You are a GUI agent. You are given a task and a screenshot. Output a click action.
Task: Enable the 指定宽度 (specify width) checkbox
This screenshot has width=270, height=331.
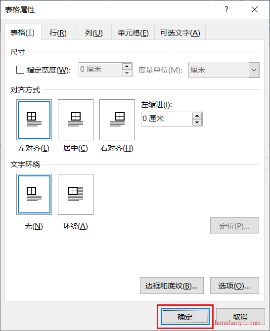(20, 70)
